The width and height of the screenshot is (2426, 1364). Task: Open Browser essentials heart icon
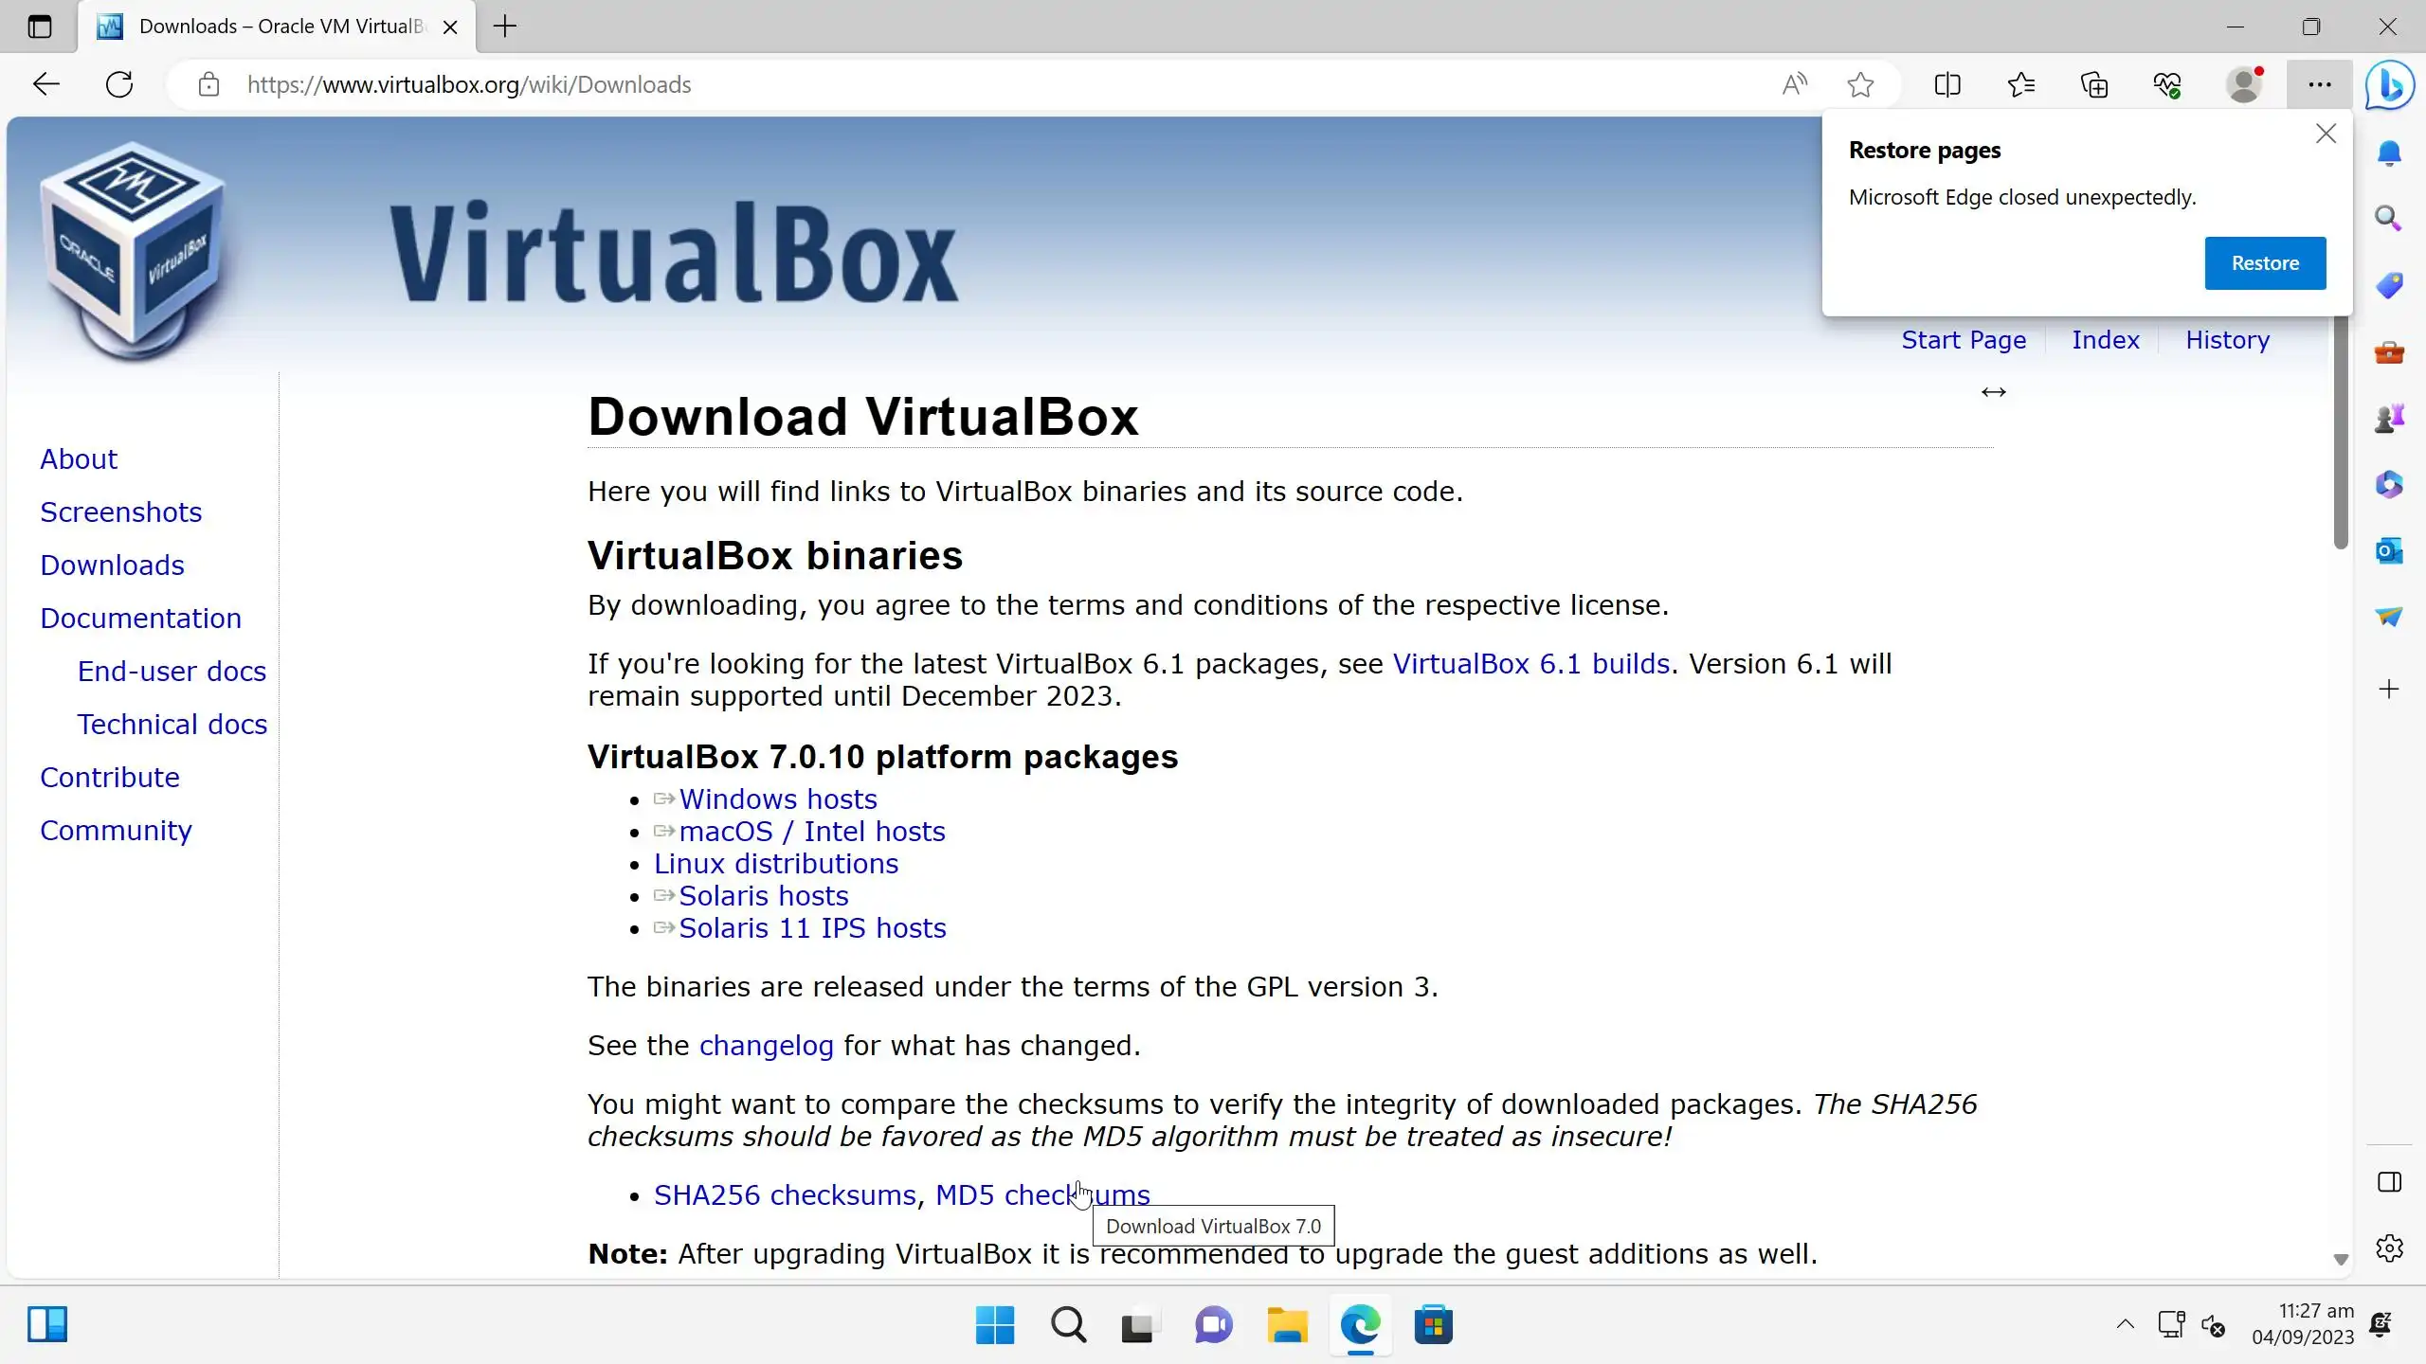pos(2167,84)
